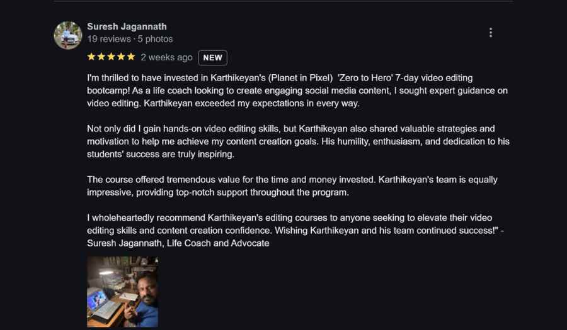Click the '5 photos' count text
The image size is (567, 330).
pyautogui.click(x=155, y=39)
